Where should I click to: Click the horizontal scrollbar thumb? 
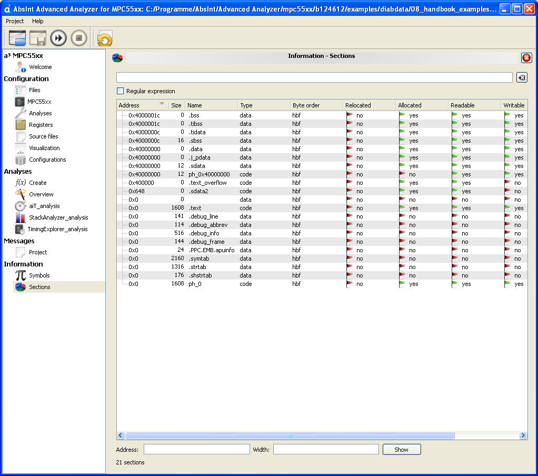[x=290, y=435]
